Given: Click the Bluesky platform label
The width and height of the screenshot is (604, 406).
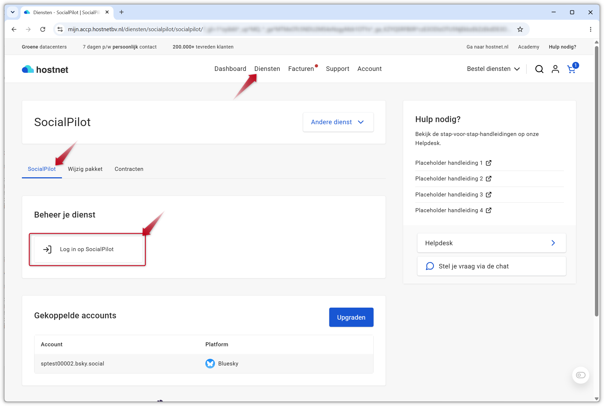Looking at the screenshot, I should (x=228, y=364).
